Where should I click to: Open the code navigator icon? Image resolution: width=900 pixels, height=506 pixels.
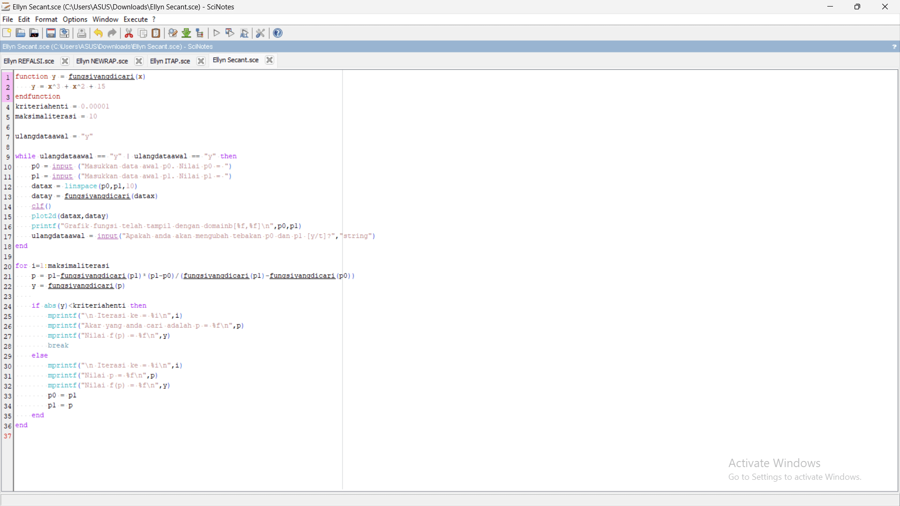pos(200,33)
